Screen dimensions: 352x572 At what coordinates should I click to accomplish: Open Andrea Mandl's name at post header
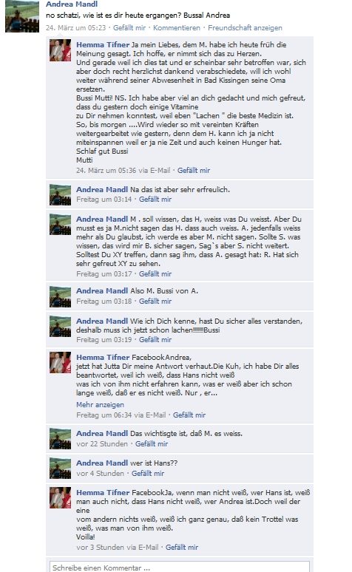click(x=72, y=4)
